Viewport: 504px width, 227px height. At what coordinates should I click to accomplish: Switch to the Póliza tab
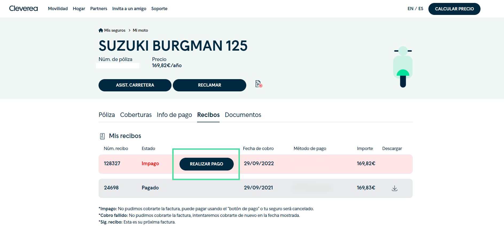tap(107, 115)
